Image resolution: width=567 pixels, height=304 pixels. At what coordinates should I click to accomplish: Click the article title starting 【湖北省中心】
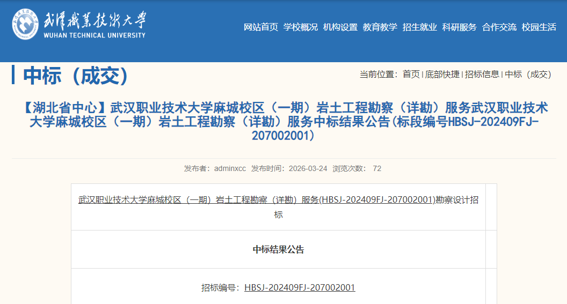click(x=283, y=122)
